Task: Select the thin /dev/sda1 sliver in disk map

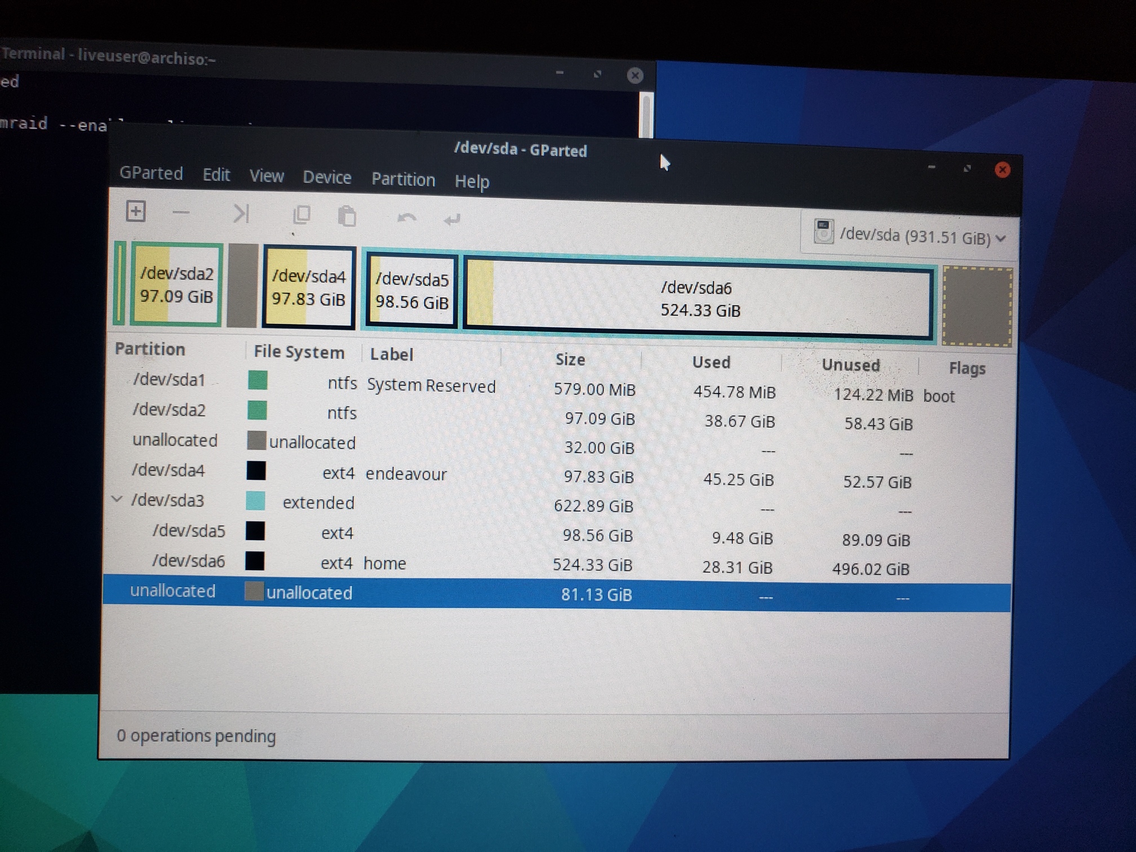Action: pos(119,283)
